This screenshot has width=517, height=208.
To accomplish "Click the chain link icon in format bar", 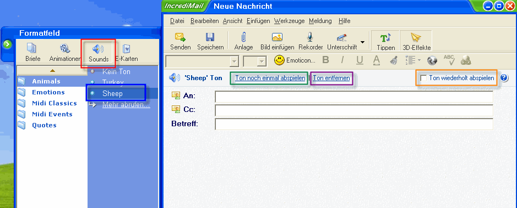I will 466,60.
